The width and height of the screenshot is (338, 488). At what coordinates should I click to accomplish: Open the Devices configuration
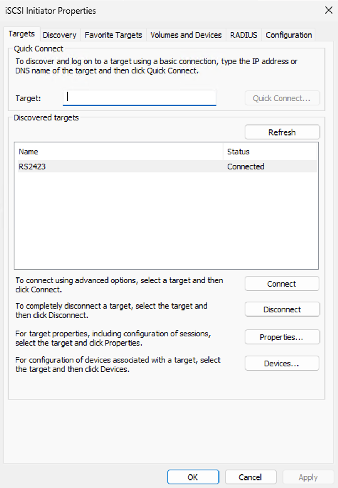282,364
